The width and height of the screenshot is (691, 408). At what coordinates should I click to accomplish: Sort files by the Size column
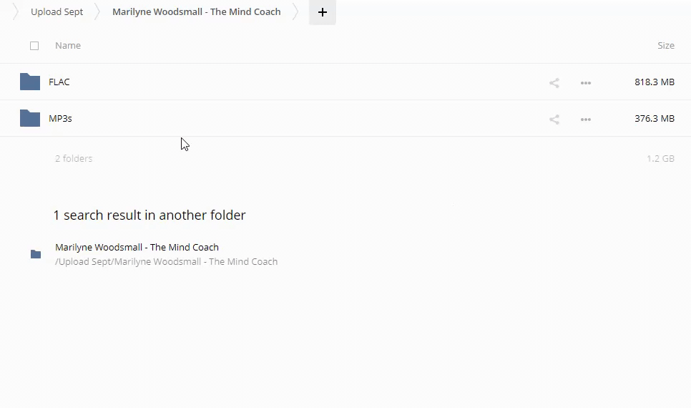(665, 46)
